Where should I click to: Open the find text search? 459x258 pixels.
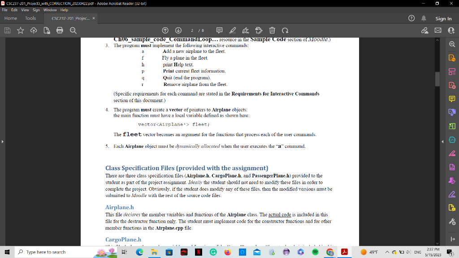click(73, 30)
